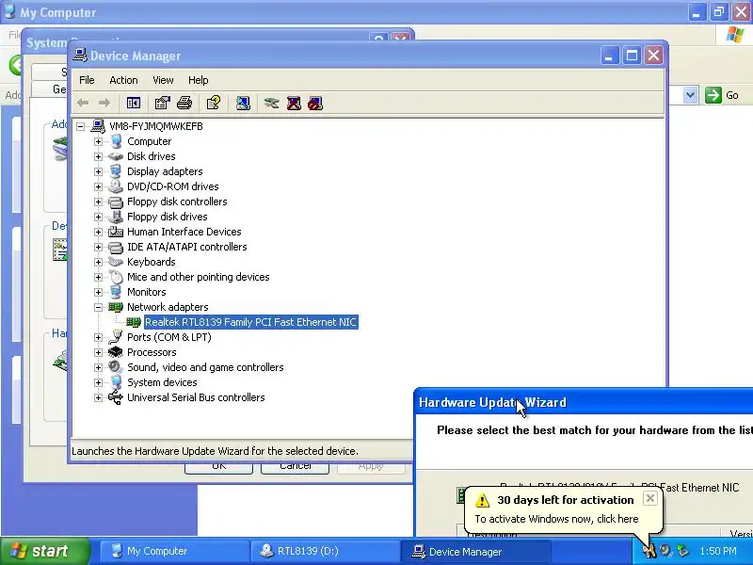
Task: Select the Universal Serial Bus controllers label
Action: tap(196, 397)
